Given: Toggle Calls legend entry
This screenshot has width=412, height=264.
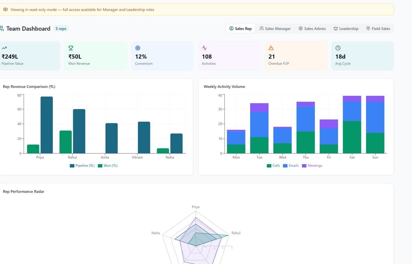Looking at the screenshot, I should (273, 165).
